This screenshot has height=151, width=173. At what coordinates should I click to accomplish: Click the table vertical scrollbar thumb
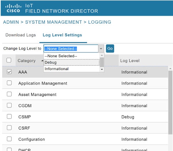171,103
